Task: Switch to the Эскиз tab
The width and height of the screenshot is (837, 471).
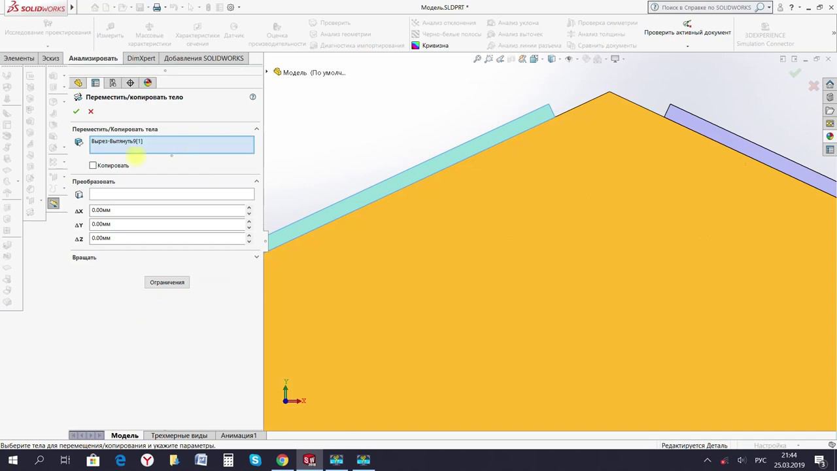Action: (50, 58)
